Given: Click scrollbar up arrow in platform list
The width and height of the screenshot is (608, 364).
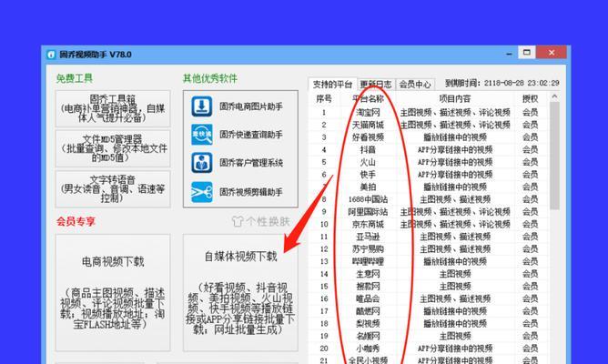Looking at the screenshot, I should [554, 96].
